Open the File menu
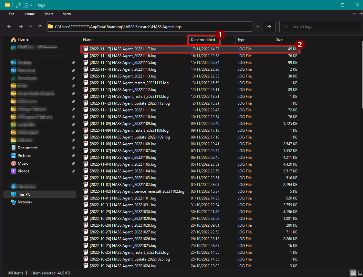363x277 pixels. point(12,14)
